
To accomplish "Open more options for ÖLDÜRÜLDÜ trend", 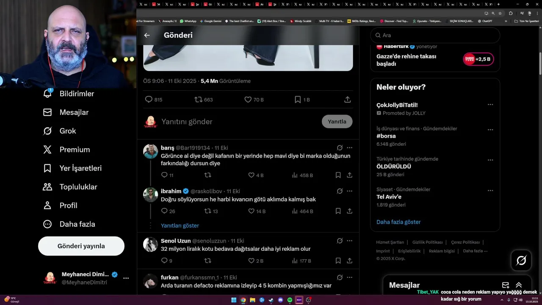I will tap(490, 160).
